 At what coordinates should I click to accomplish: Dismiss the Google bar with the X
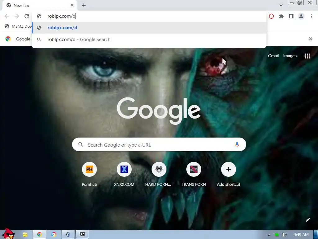310,39
